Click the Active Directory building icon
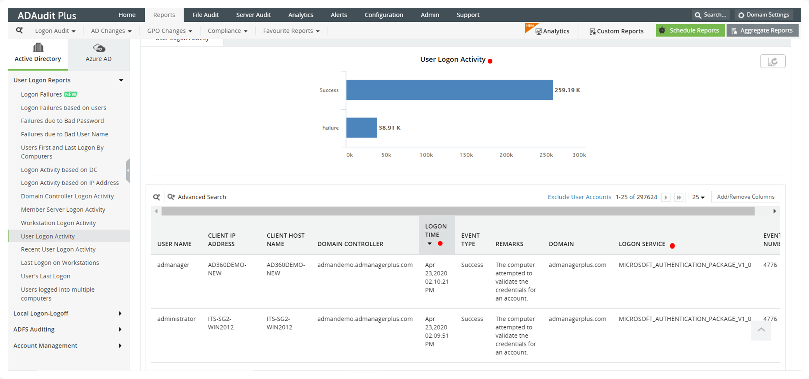 (38, 47)
